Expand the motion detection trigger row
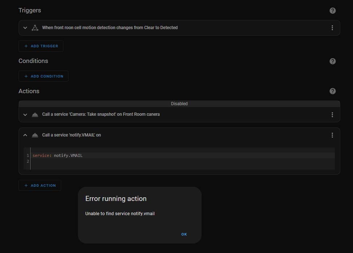 tap(25, 28)
